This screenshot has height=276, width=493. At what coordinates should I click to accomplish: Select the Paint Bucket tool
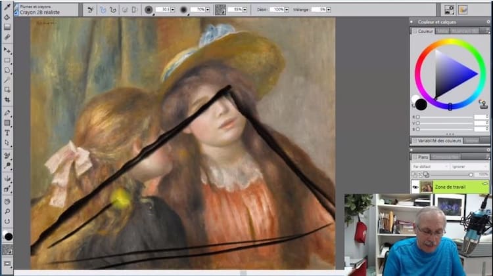tap(7, 17)
